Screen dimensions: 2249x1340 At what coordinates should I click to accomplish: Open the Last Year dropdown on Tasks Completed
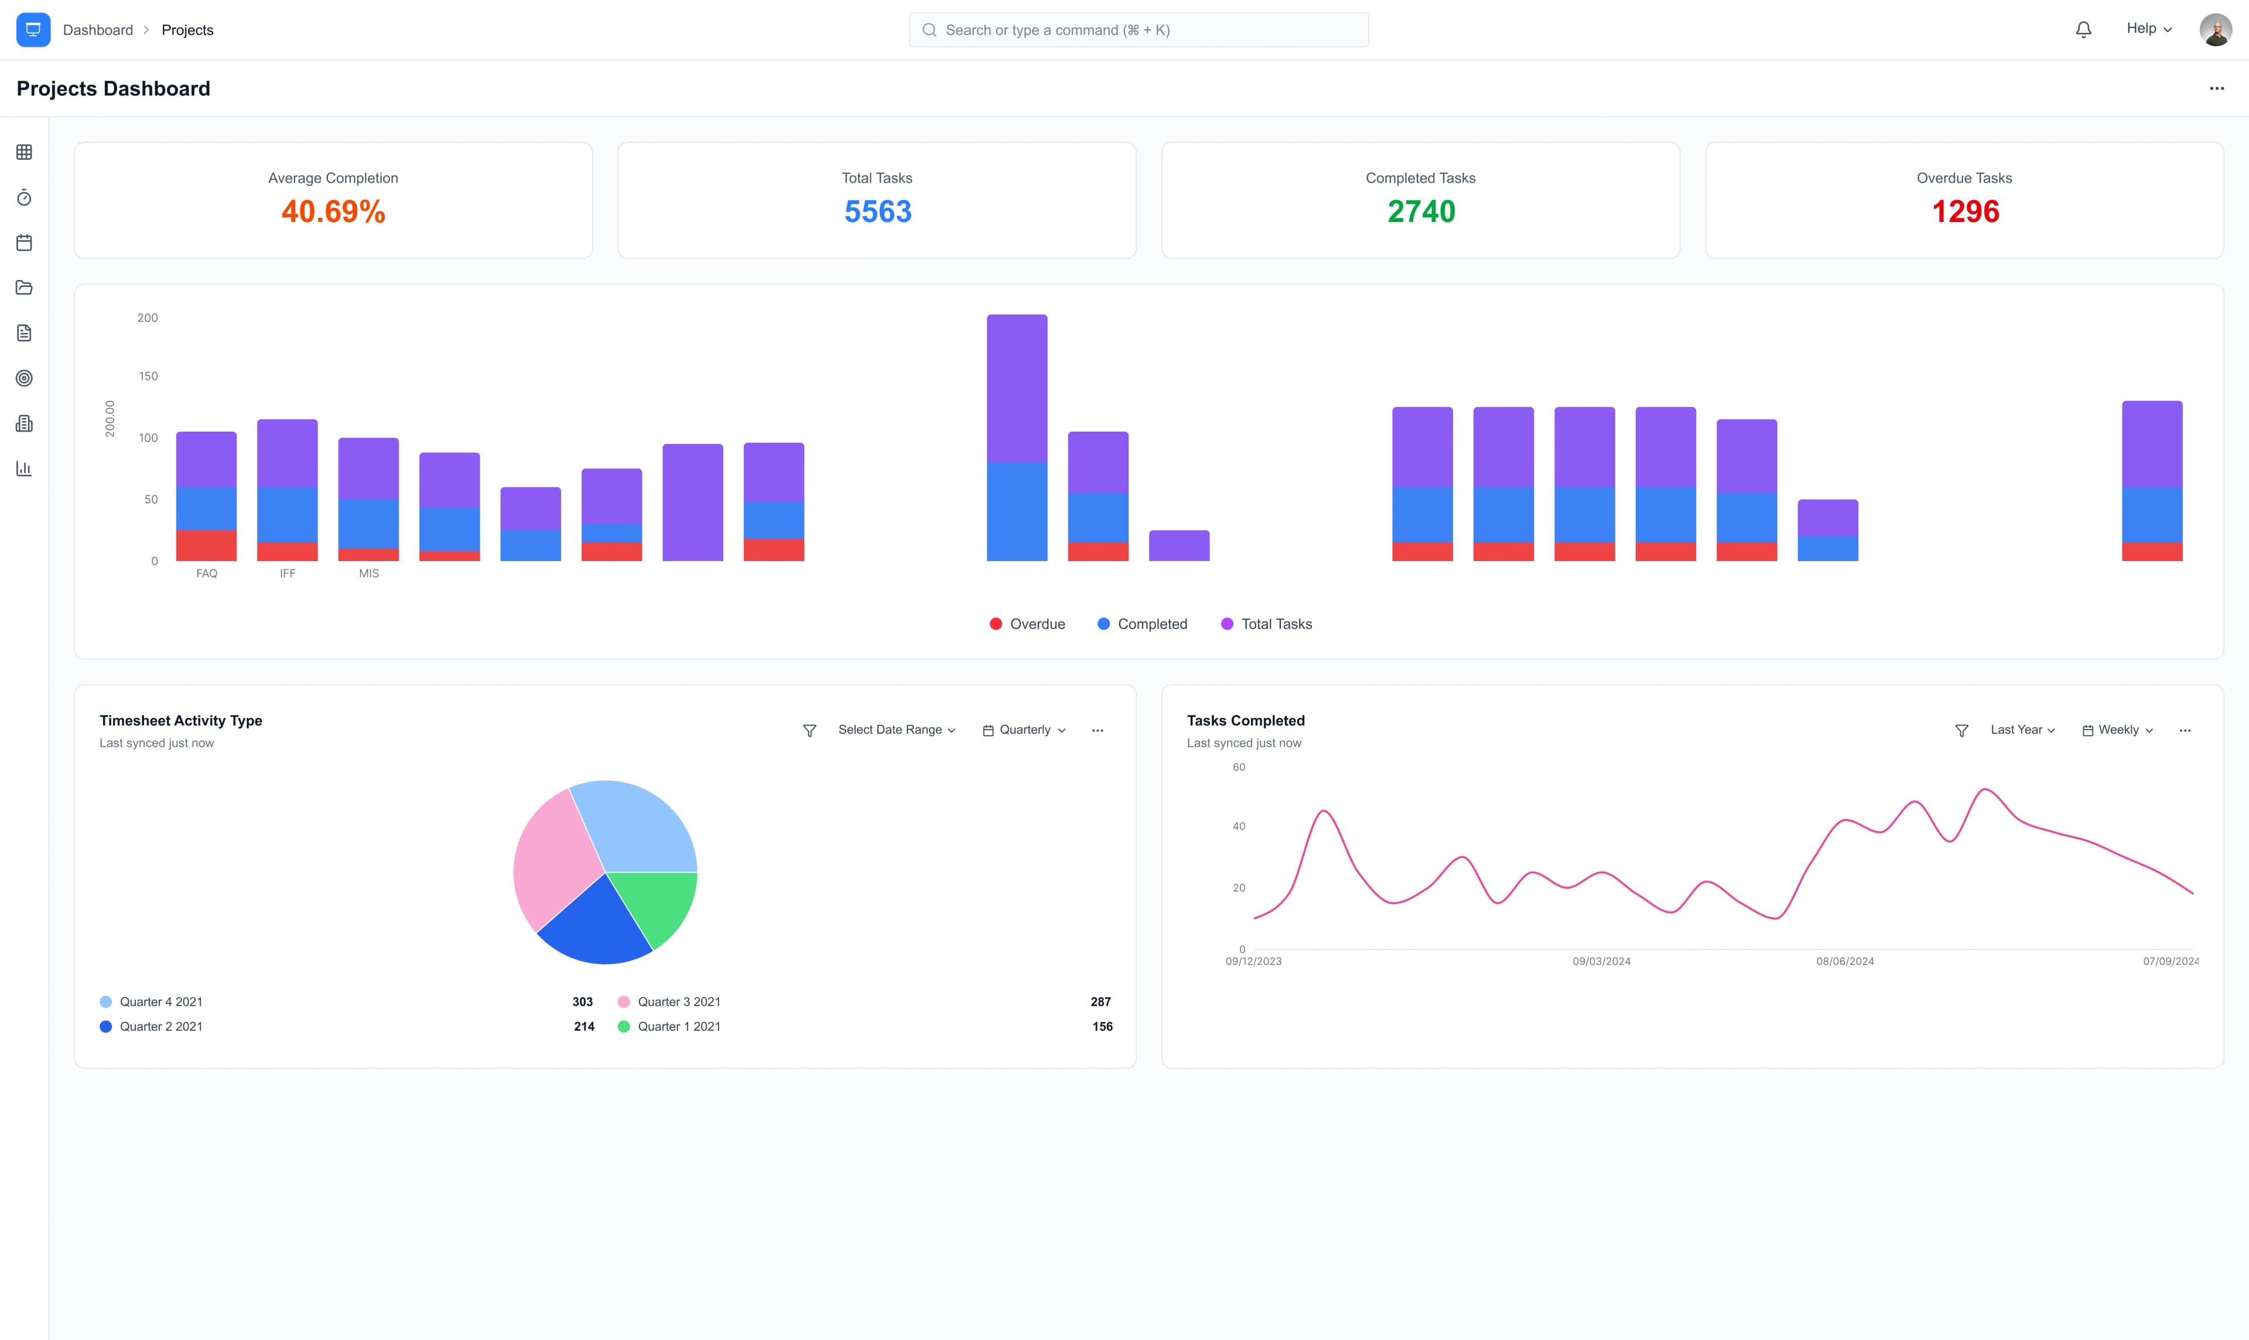[x=2022, y=730]
